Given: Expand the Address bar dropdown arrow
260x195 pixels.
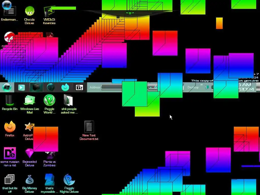Looking at the screenshot, I should click(x=151, y=87).
